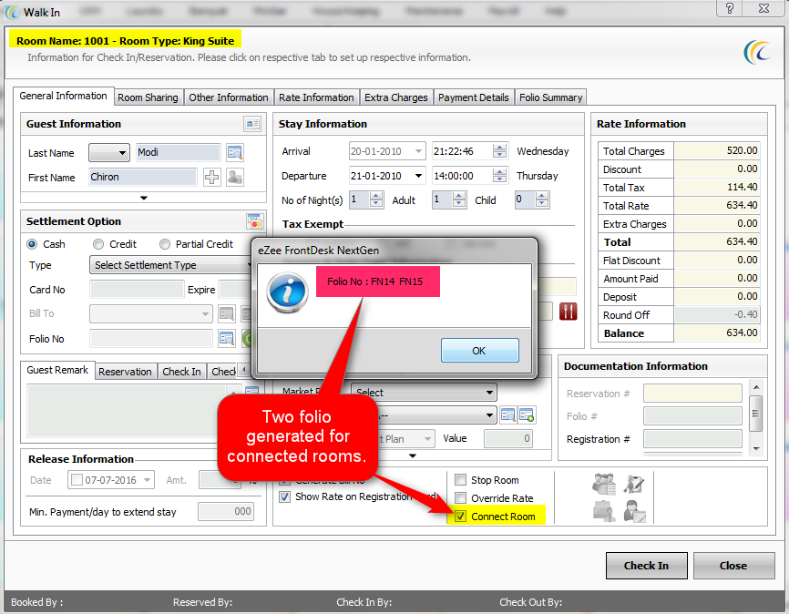The width and height of the screenshot is (789, 614).
Task: Select Partial Credit settlement option
Action: coord(165,244)
